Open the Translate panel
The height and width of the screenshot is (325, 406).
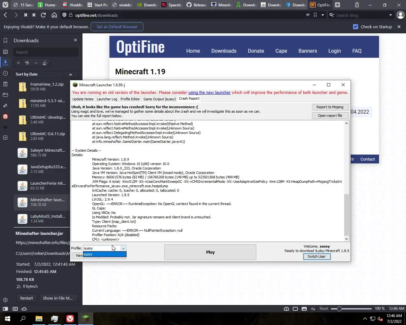click(x=5, y=106)
